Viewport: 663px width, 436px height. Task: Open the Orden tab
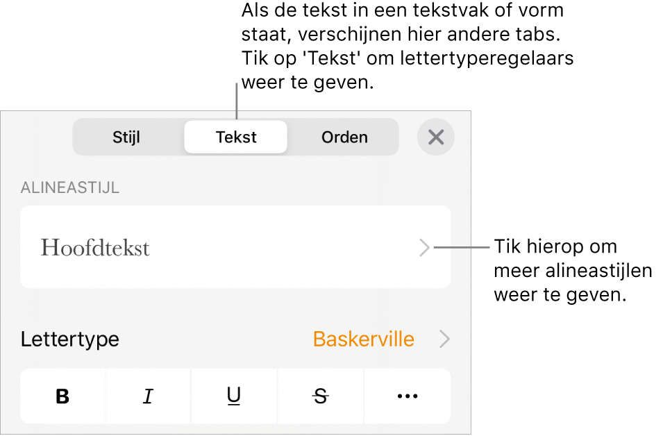click(344, 137)
